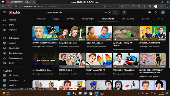Open ПАРОВОЗИК ТОМАС ЕКСЕ playlist thumbnail
Screen dimensions: 170x96
(x=126, y=61)
